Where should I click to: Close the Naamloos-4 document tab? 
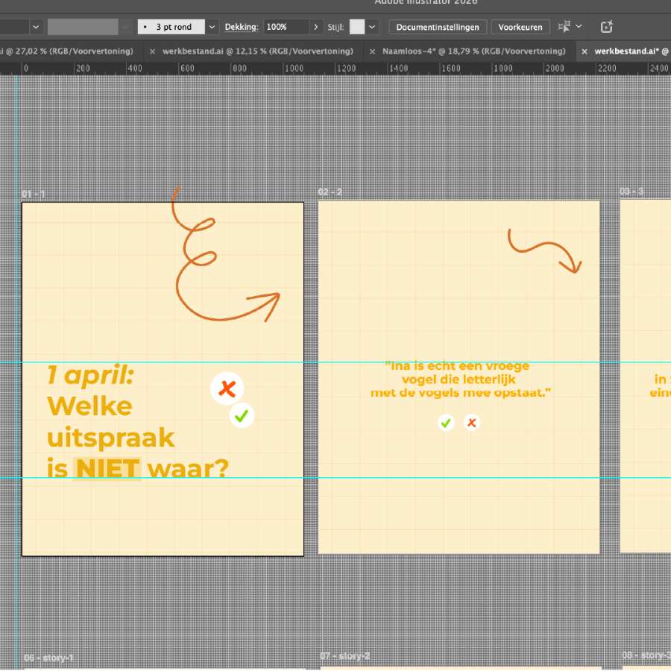click(371, 51)
